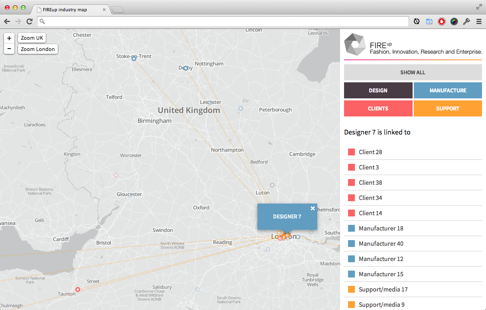Filter map by Support category
The height and width of the screenshot is (310, 486).
coord(448,108)
